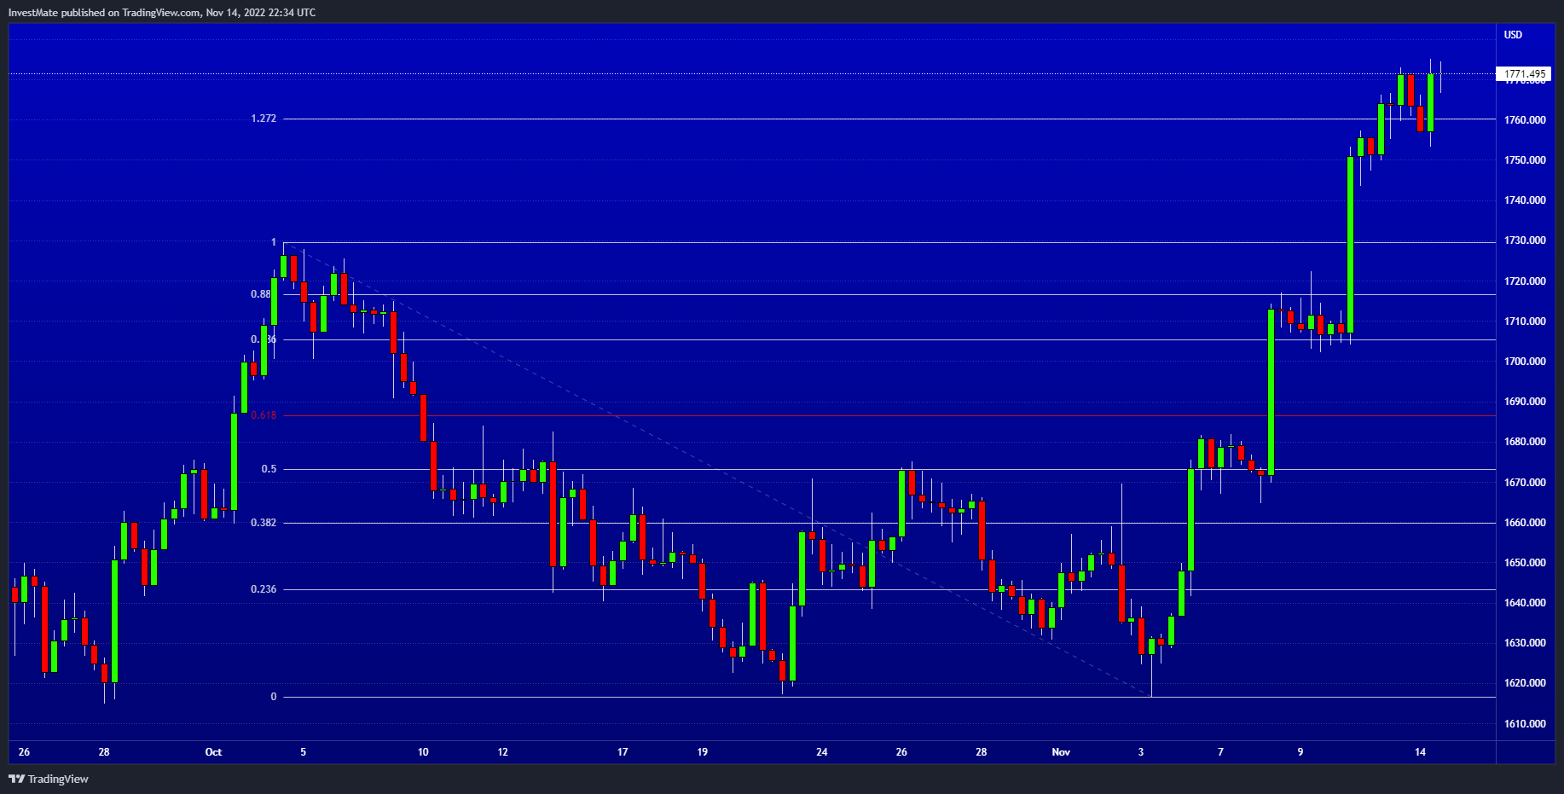Select the 0.88 Fibonacci level label

coord(261,294)
